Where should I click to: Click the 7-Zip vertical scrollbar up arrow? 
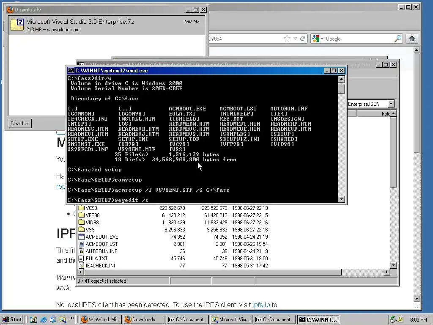tap(394, 113)
